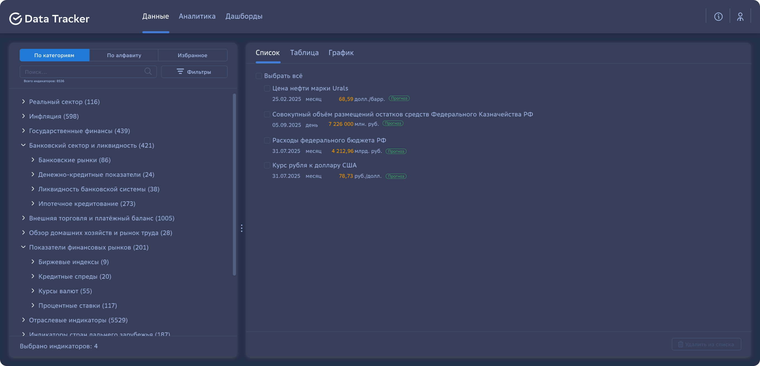
Task: Open the Фильтры button
Action: tap(194, 72)
